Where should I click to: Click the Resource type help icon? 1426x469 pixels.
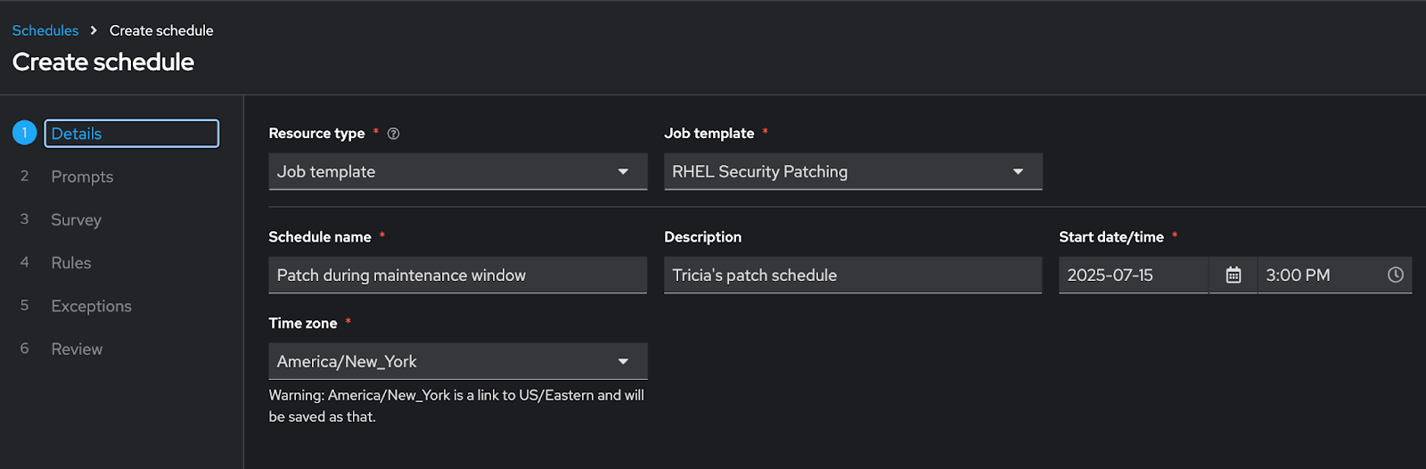[393, 134]
